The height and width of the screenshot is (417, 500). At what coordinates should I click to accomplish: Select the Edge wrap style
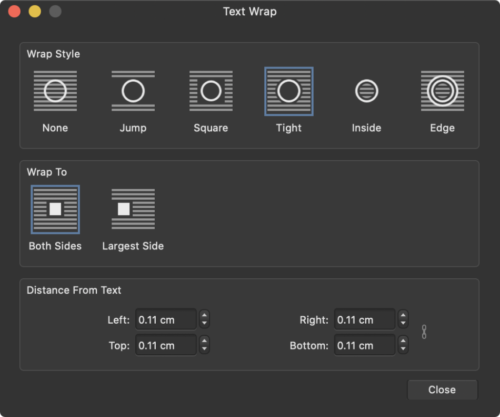442,91
